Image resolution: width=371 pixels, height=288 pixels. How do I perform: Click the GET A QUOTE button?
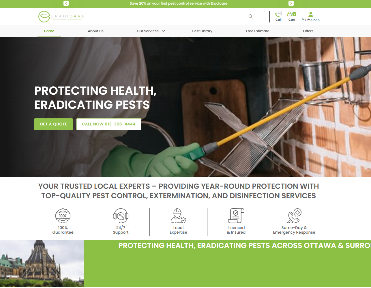pos(53,124)
